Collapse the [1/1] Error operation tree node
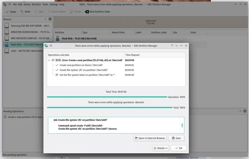Screen dimensions: 249x159 point(49,60)
